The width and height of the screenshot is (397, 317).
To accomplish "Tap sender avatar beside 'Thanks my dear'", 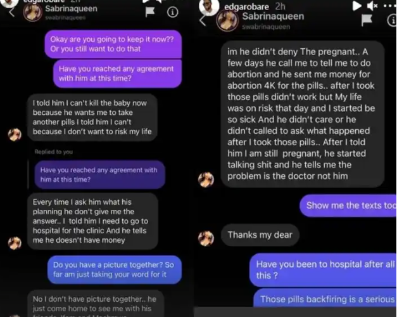I will pos(206,238).
